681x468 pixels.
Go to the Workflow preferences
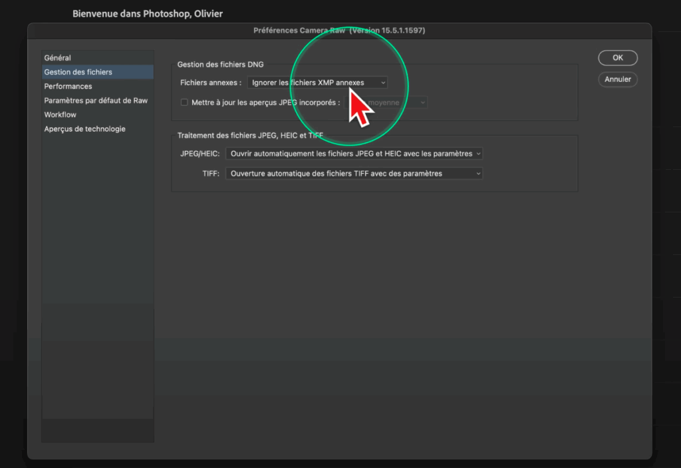click(x=61, y=115)
